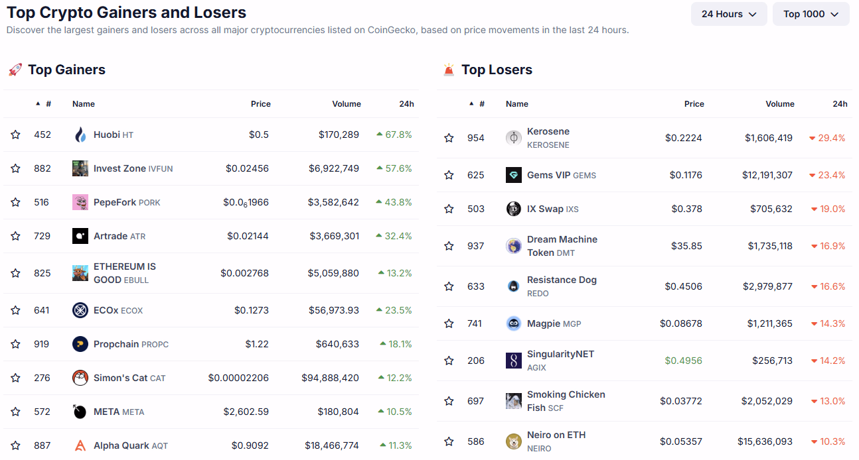Favorite Huobi using its star toggle

pyautogui.click(x=15, y=134)
